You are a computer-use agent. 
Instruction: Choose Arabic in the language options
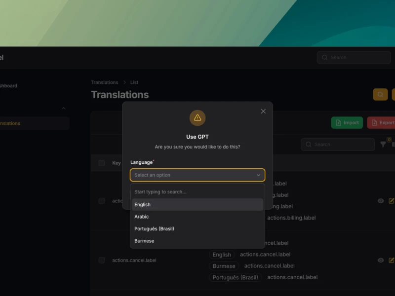(x=197, y=217)
